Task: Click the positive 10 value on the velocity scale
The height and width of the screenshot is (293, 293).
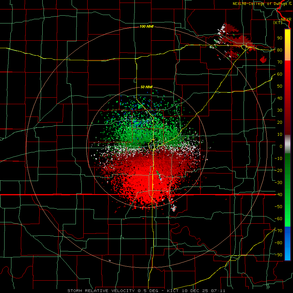Action: pos(280,134)
